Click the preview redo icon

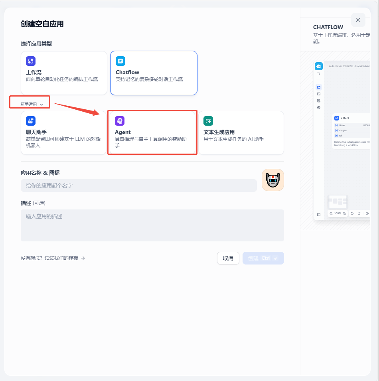point(359,213)
